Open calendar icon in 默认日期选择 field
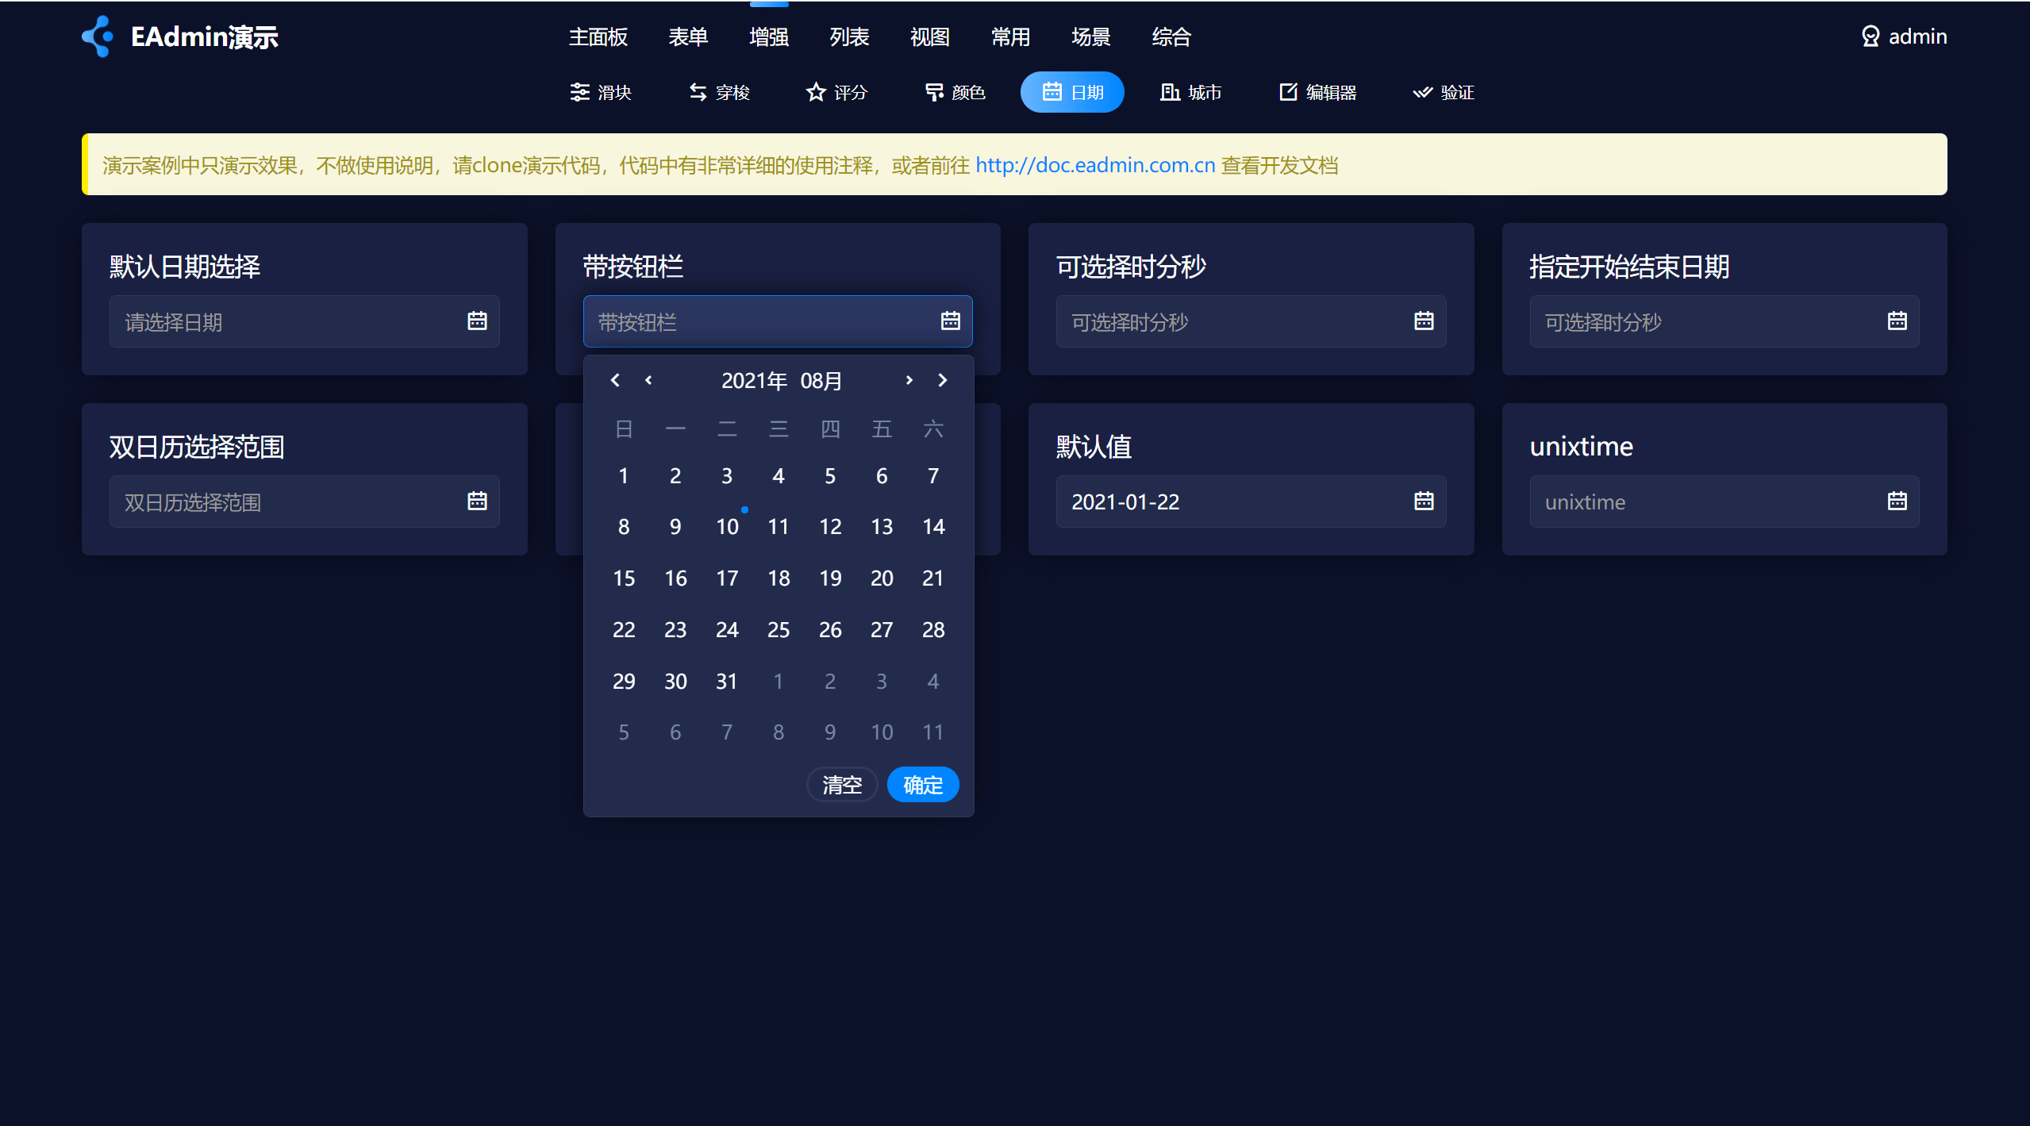The height and width of the screenshot is (1126, 2030). pyautogui.click(x=477, y=321)
